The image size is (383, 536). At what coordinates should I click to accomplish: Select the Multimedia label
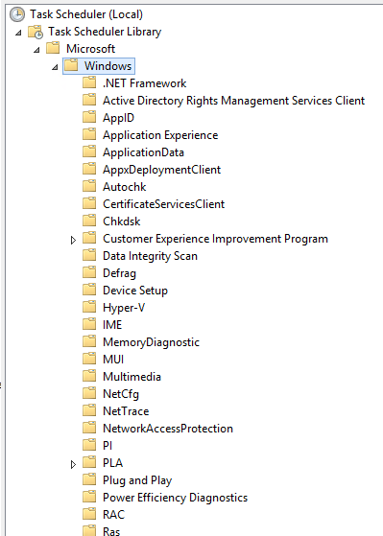tap(132, 377)
